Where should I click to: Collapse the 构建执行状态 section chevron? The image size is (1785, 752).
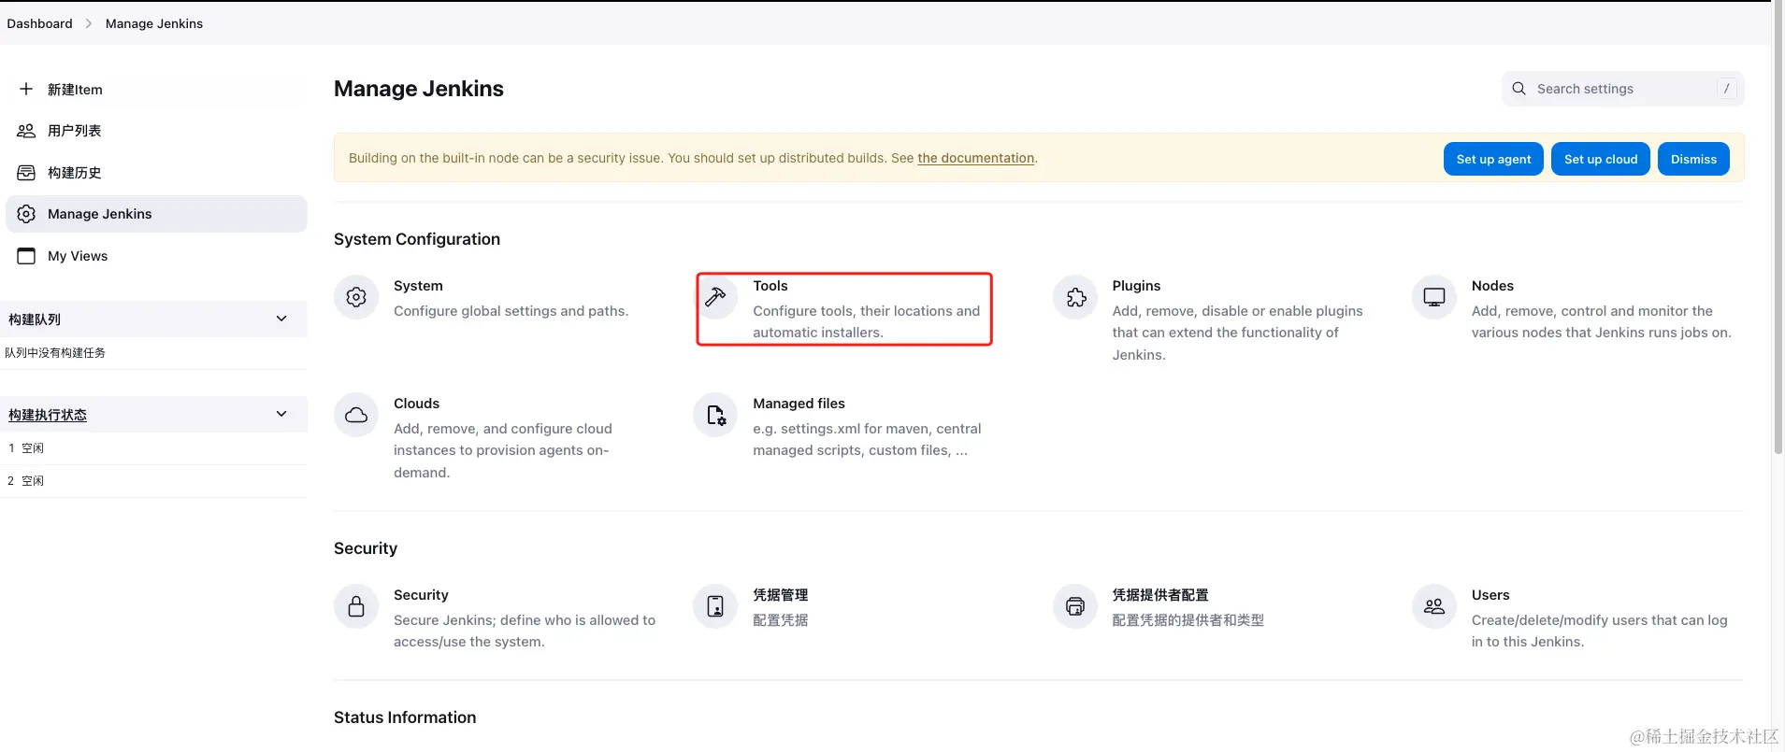[281, 414]
